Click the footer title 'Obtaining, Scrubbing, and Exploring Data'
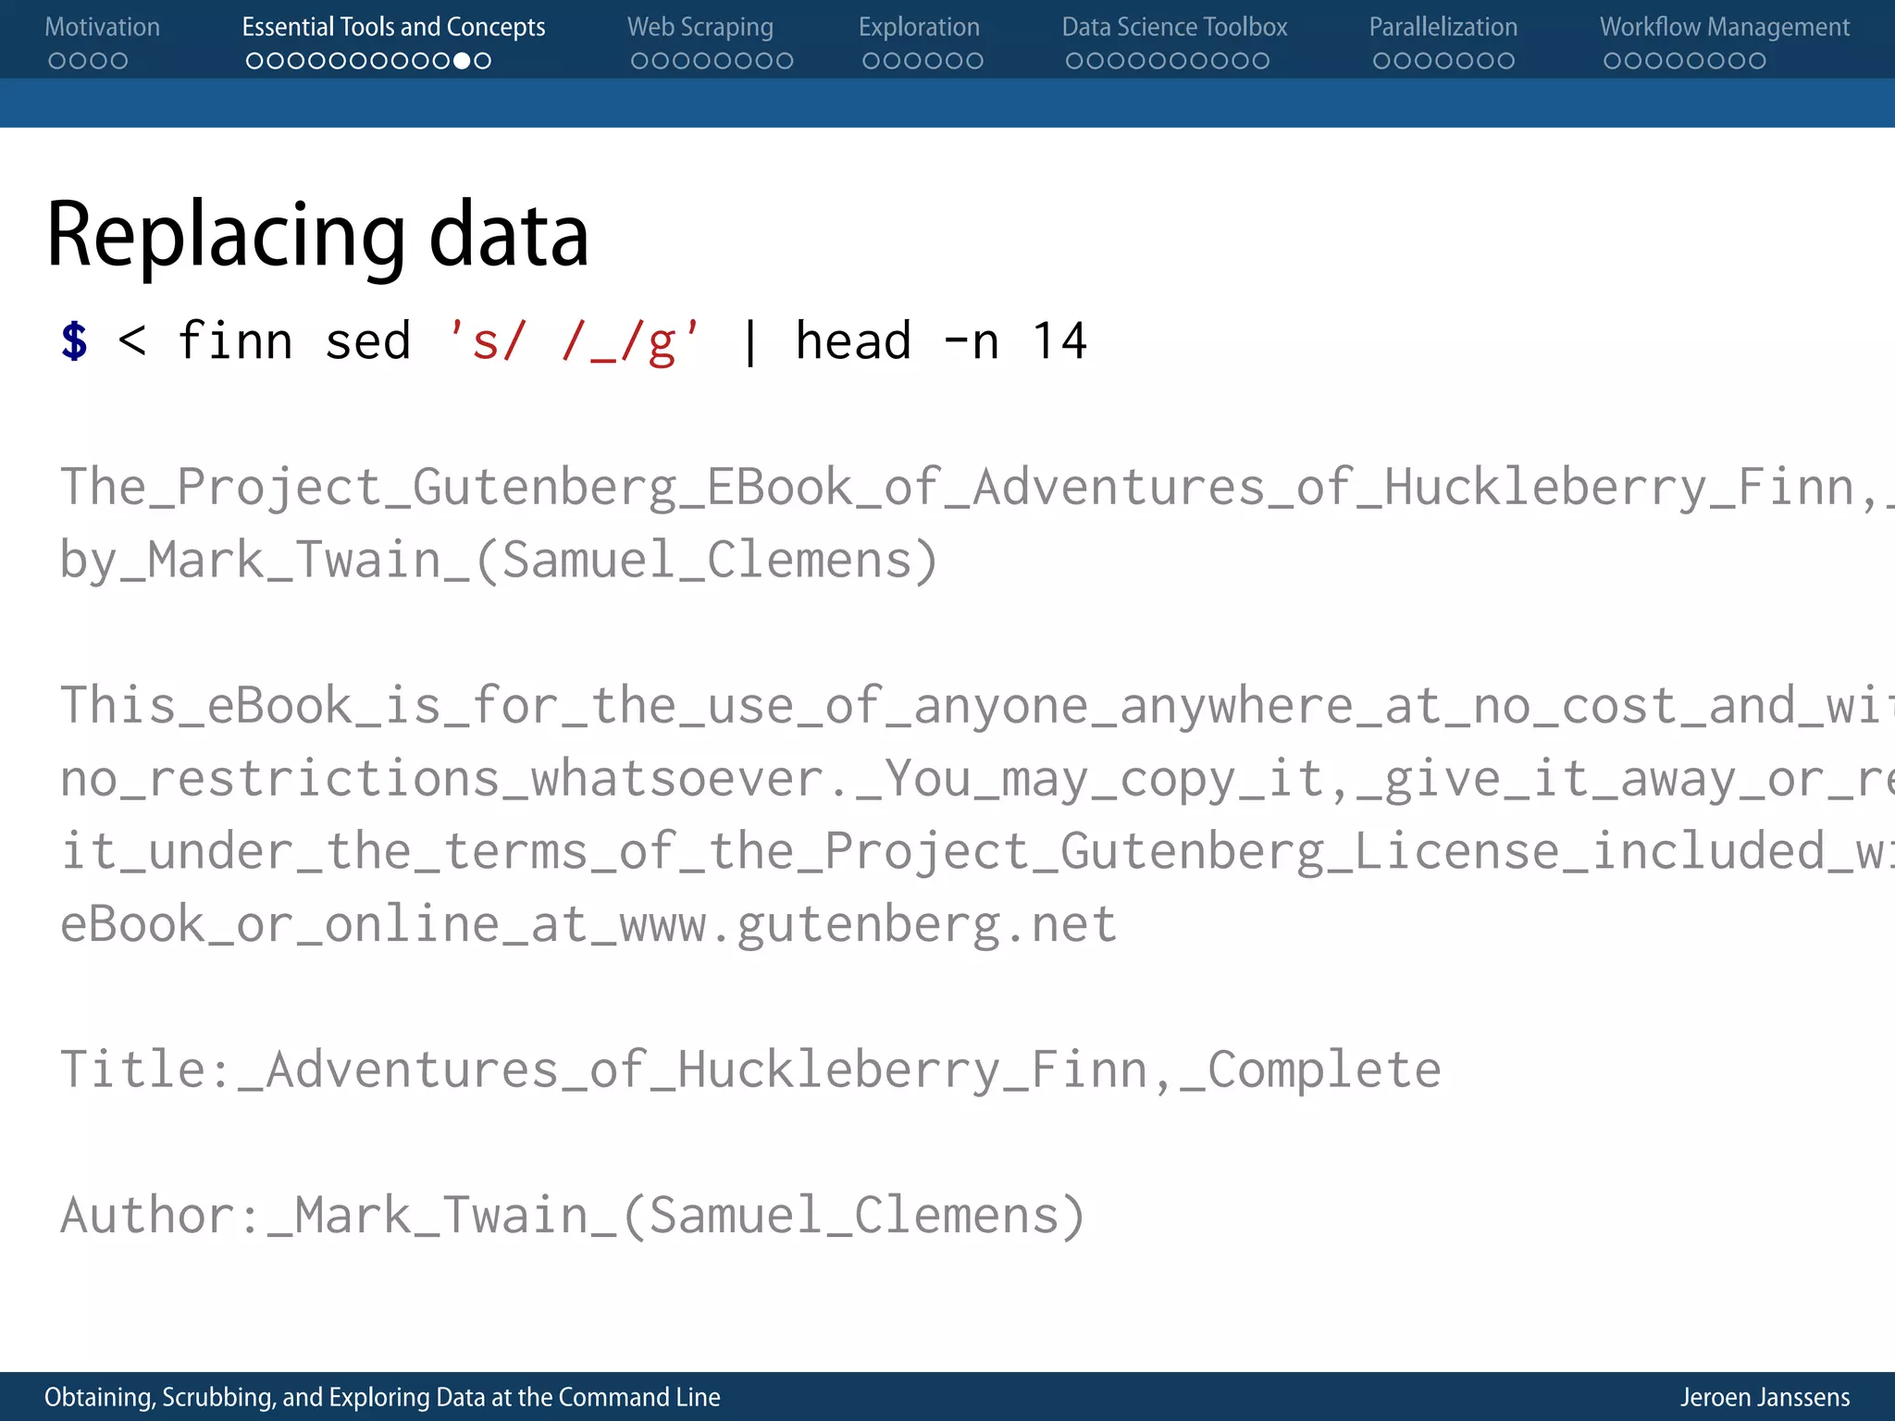Image resolution: width=1895 pixels, height=1421 pixels. (382, 1397)
